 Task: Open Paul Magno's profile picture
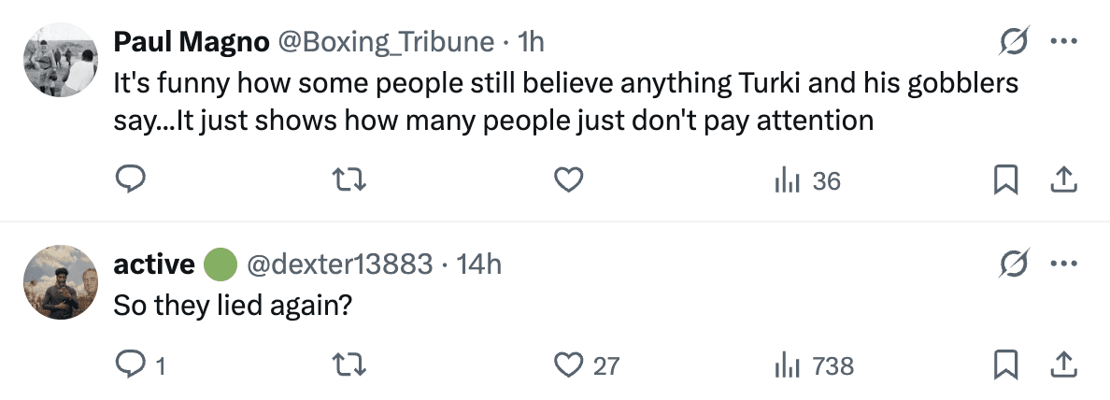coord(59,59)
